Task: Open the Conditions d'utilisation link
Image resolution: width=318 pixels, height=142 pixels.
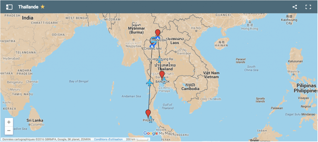Action: click(108, 140)
